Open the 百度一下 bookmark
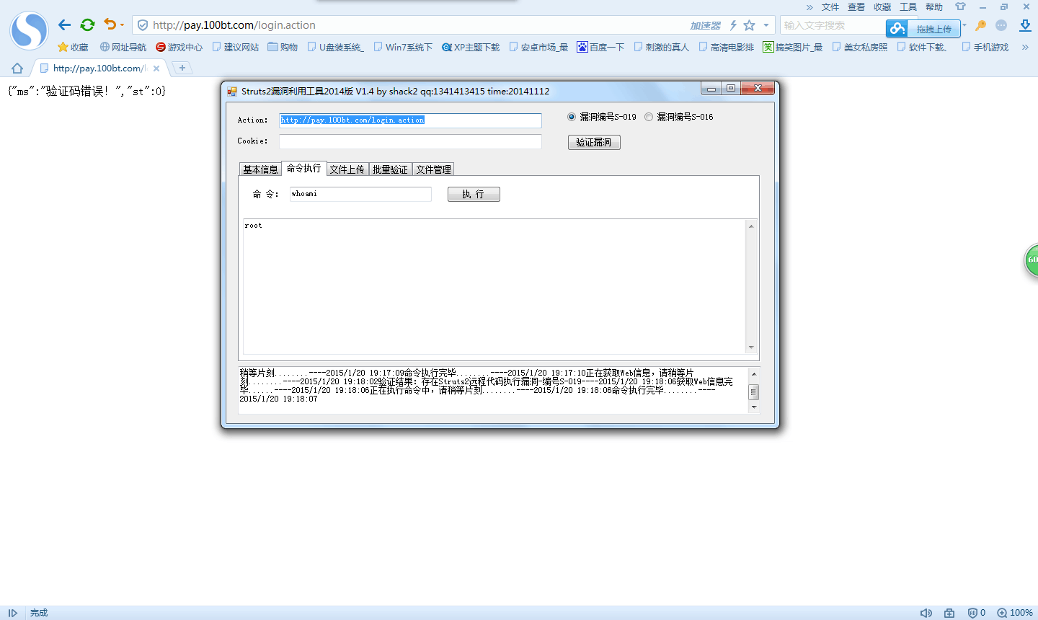This screenshot has height=620, width=1038. [x=600, y=47]
